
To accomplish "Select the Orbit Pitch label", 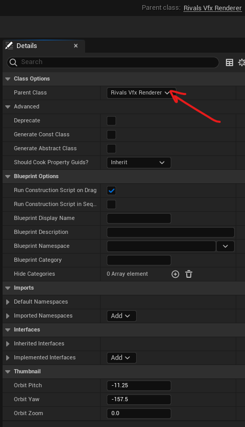I will pos(28,385).
